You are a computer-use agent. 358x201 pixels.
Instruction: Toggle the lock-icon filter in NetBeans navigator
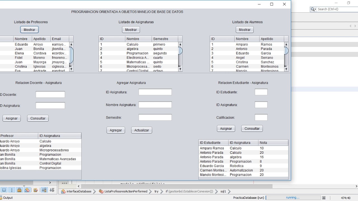(19, 190)
